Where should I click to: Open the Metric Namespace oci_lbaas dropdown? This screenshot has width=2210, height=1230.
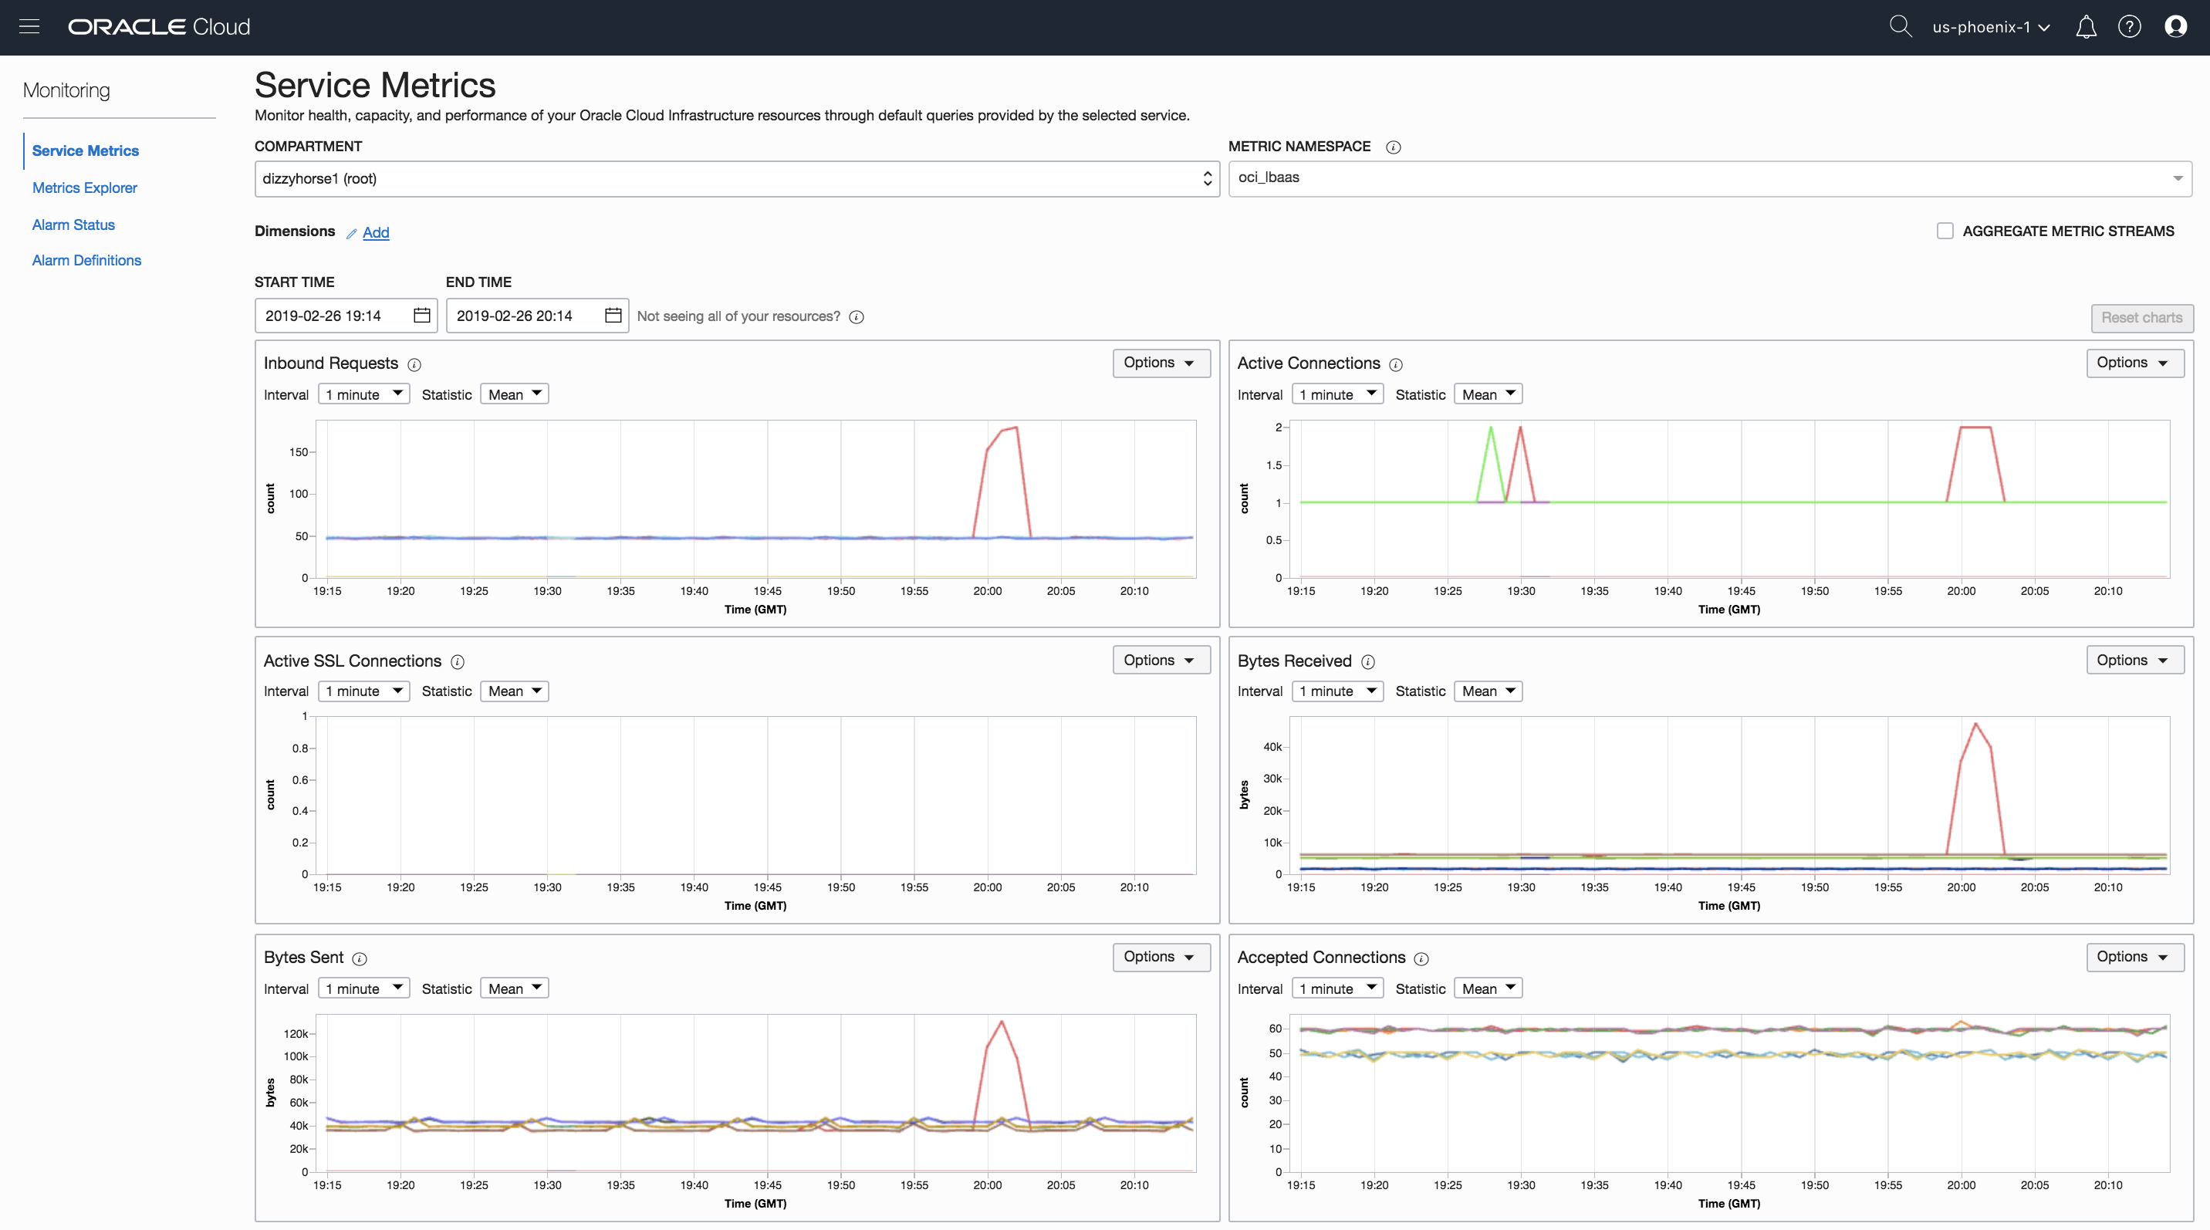1709,178
